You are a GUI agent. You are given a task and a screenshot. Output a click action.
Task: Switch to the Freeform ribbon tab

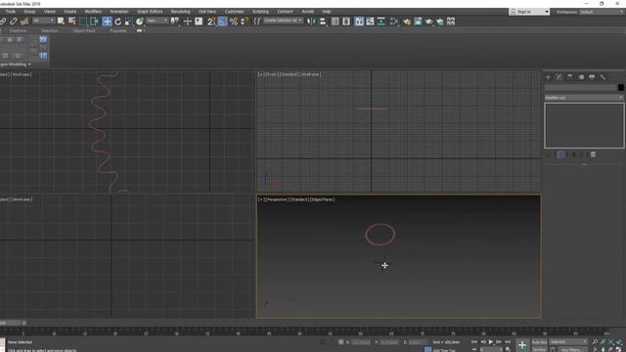(x=18, y=30)
